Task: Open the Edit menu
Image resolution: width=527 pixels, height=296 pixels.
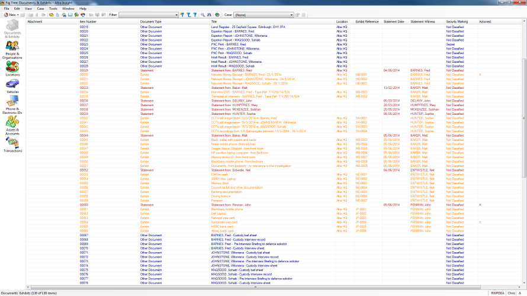Action: coord(17,8)
